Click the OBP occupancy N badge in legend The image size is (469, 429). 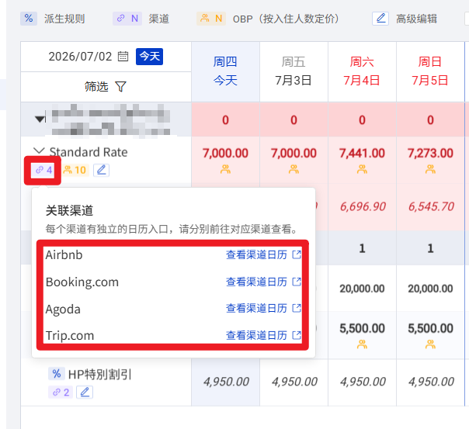(211, 19)
